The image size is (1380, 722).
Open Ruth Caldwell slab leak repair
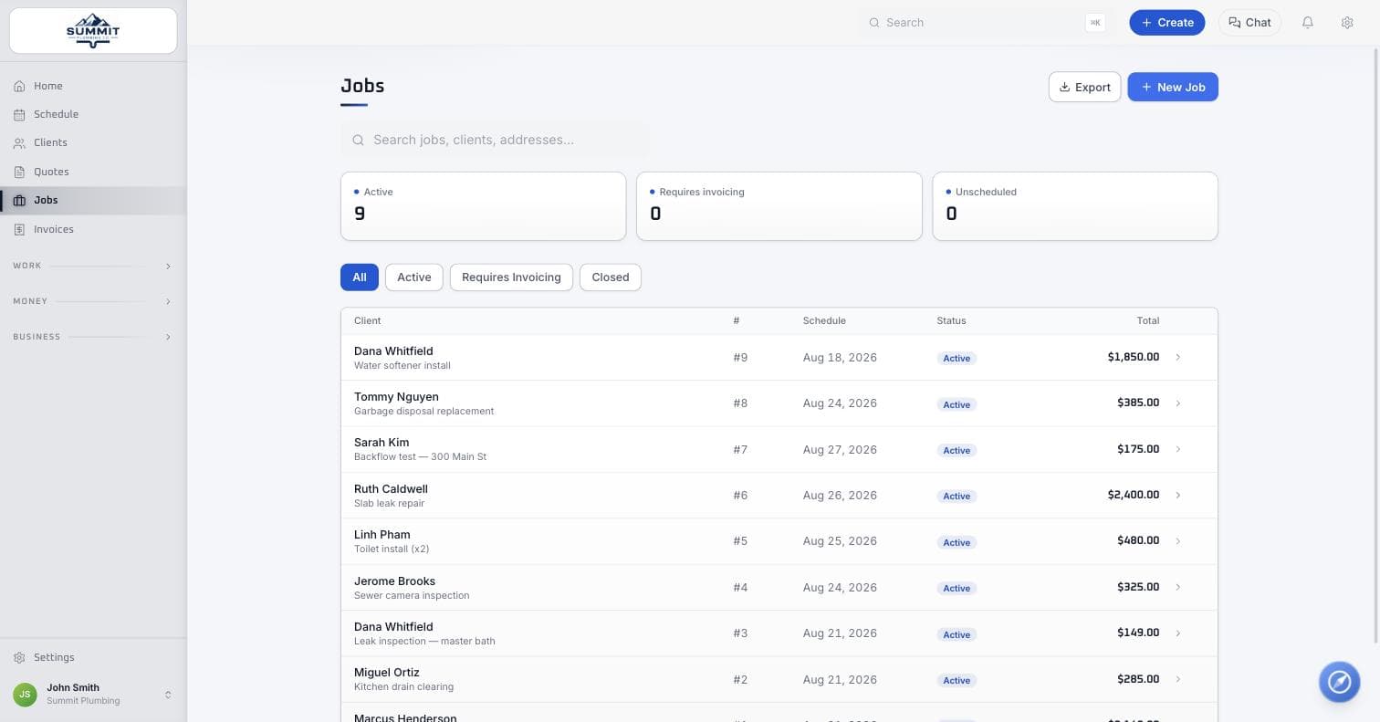[779, 495]
